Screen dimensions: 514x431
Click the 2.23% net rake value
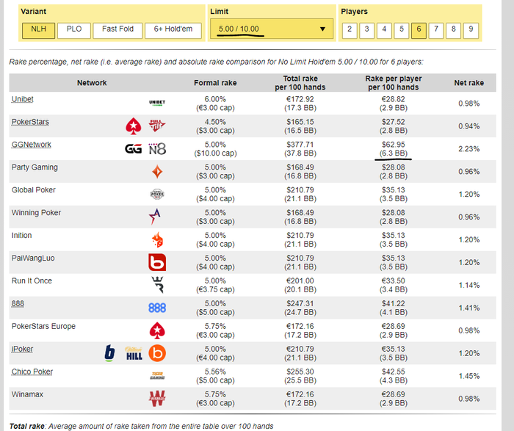pos(468,149)
